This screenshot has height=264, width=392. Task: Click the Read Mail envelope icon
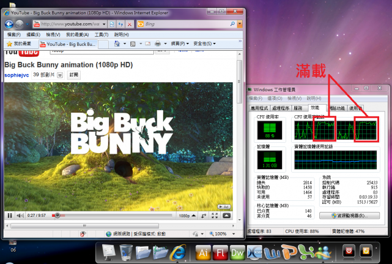[x=148, y=43]
